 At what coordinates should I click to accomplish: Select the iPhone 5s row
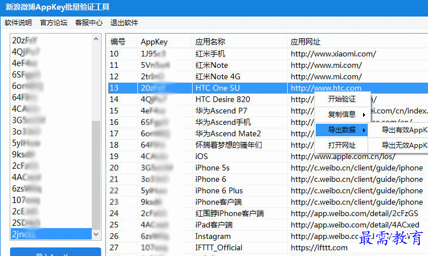click(268, 168)
